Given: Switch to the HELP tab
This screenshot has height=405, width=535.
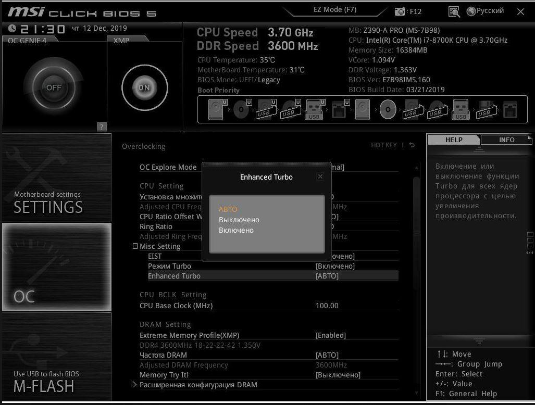Looking at the screenshot, I should pos(454,140).
